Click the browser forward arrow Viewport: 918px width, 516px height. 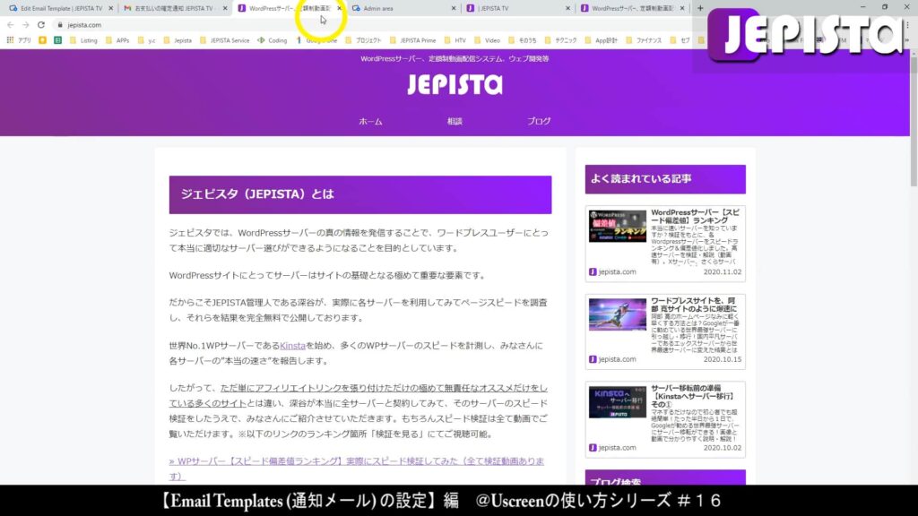click(25, 25)
